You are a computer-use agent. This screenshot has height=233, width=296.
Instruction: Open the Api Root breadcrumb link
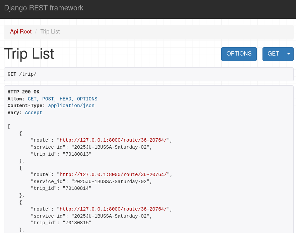coord(21,31)
